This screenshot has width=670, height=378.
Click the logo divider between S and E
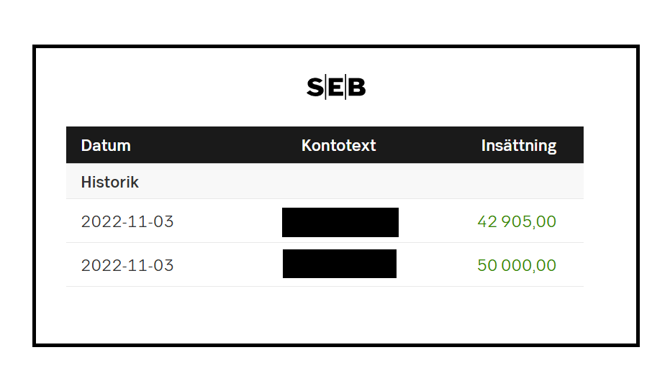[x=325, y=88]
